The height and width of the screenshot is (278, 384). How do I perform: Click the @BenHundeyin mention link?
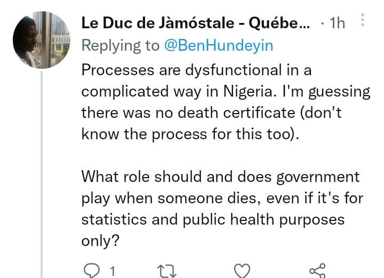[x=218, y=46]
